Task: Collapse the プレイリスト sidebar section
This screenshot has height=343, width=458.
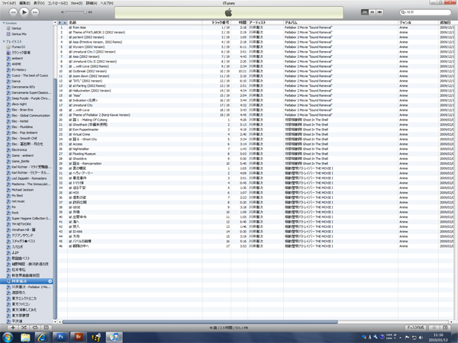Action: [x=4, y=41]
